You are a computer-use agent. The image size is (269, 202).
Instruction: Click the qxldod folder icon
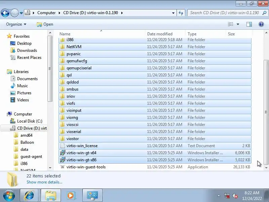(63, 82)
